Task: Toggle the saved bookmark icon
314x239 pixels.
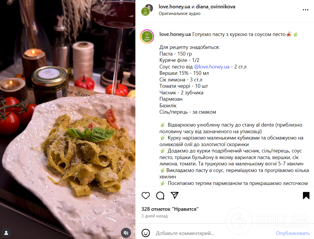Action: pos(306,196)
